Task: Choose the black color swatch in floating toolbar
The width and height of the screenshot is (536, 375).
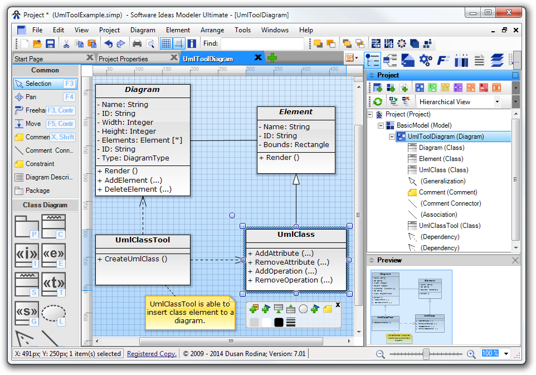Action: pos(279,322)
